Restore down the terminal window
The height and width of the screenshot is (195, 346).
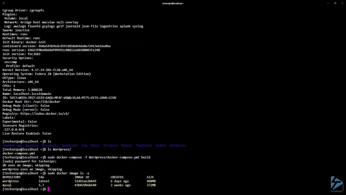(335, 3)
